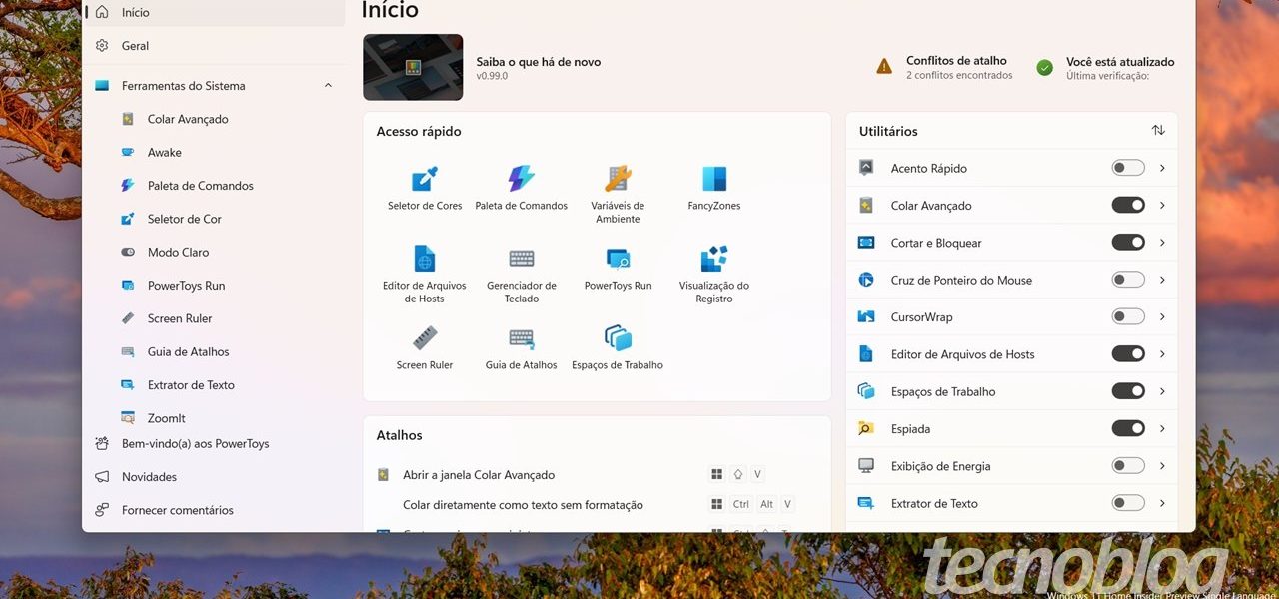Open Editor de Arquivos de Hosts chevron
The width and height of the screenshot is (1279, 599).
click(1162, 353)
